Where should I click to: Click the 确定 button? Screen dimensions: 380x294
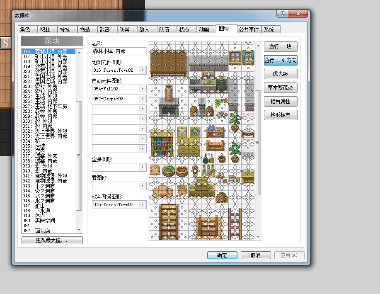coord(222,255)
